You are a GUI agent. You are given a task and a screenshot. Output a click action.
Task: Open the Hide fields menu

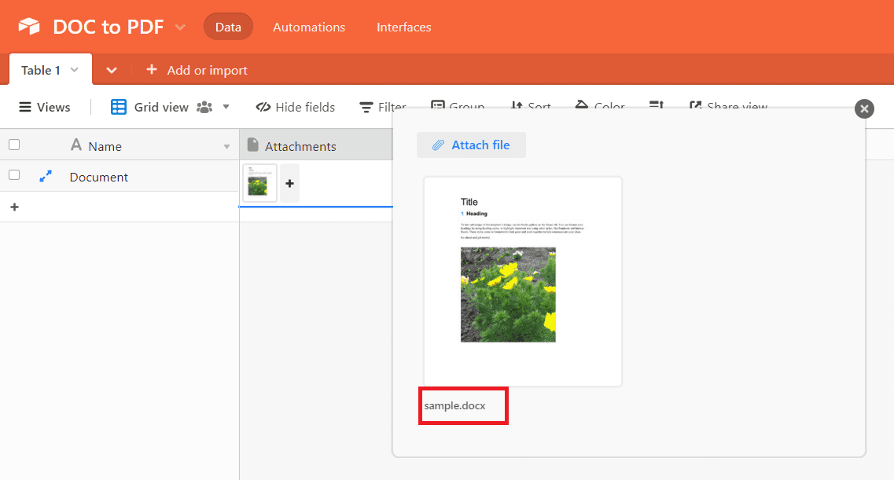point(304,107)
